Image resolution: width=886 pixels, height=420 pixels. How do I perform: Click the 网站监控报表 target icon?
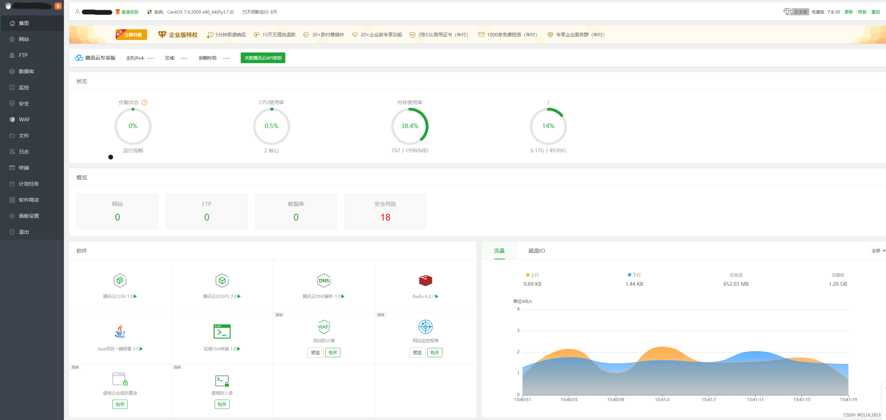[x=425, y=327]
